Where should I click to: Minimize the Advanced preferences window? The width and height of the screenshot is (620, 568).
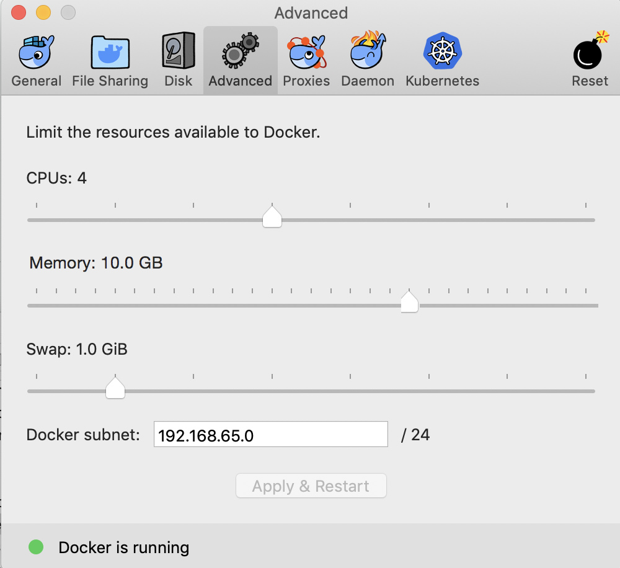tap(43, 11)
